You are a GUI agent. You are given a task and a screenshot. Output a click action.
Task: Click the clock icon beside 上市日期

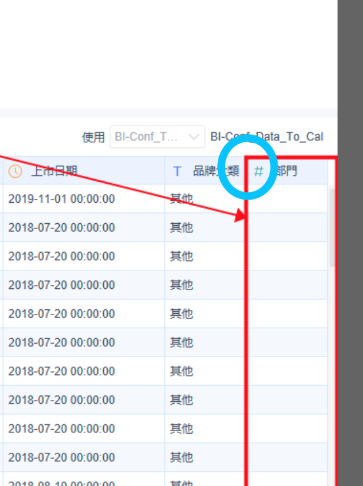pos(15,171)
